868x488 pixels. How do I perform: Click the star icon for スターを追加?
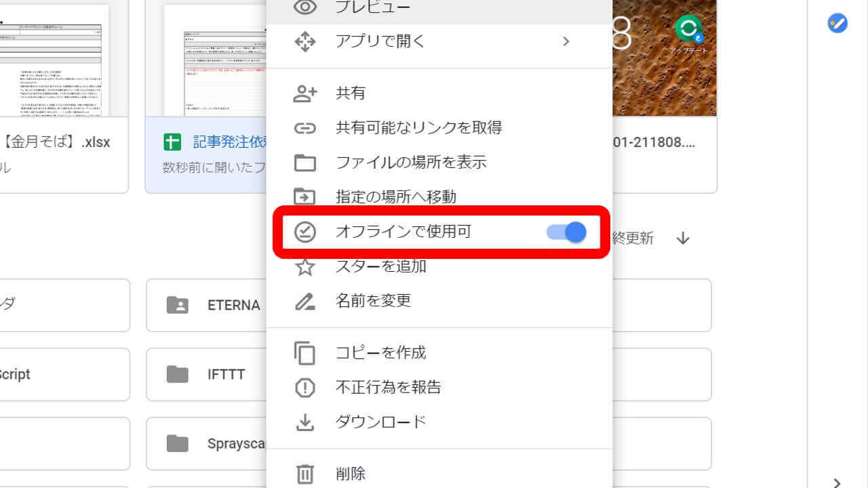[x=305, y=267]
